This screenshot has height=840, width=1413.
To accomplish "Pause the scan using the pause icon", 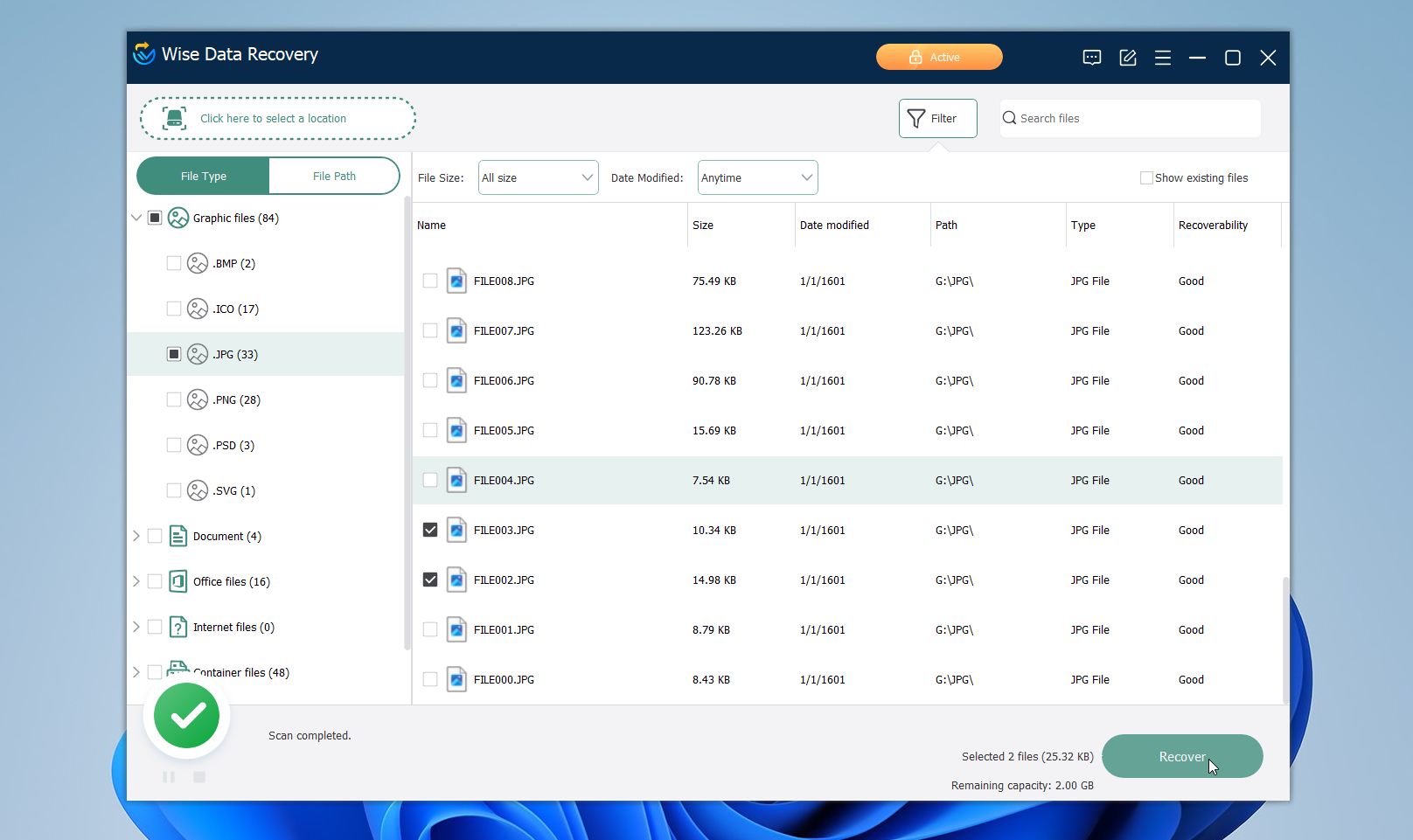I will coord(169,776).
